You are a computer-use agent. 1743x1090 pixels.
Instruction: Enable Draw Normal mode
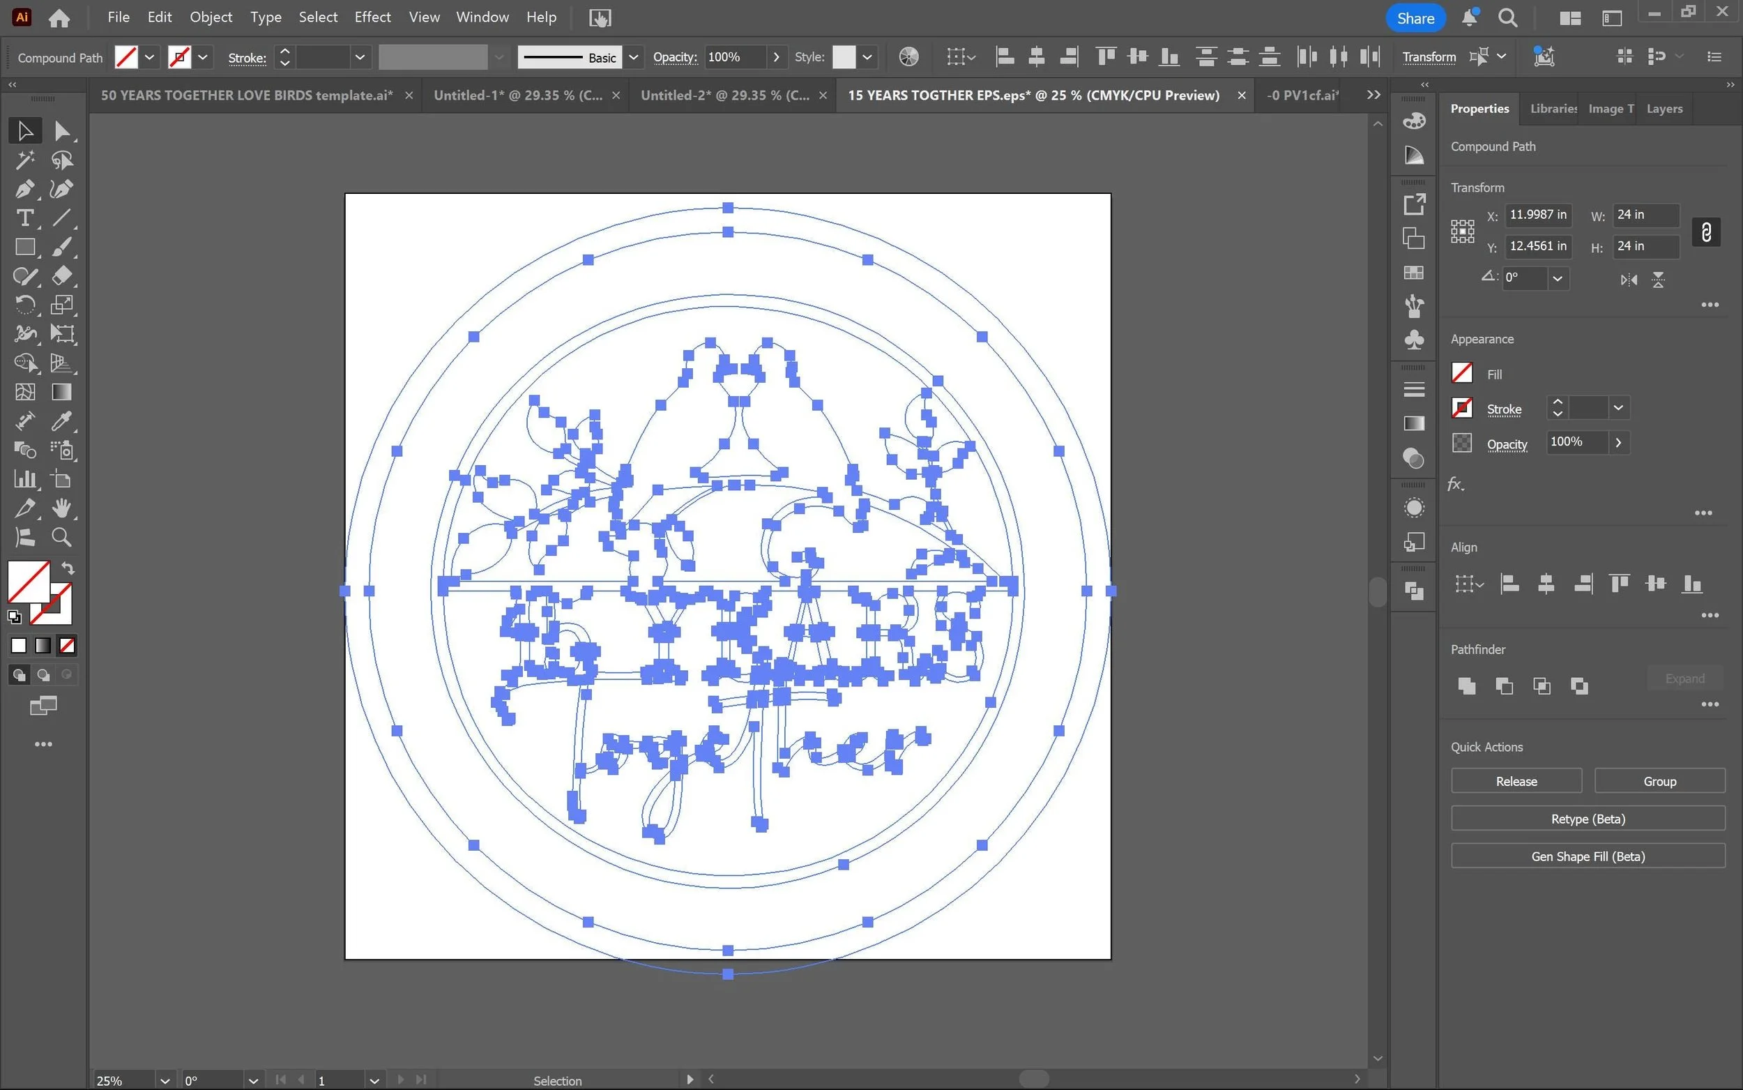tap(19, 675)
